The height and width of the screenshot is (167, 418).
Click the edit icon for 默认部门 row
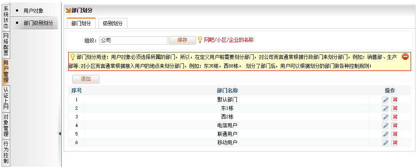coord(385,99)
